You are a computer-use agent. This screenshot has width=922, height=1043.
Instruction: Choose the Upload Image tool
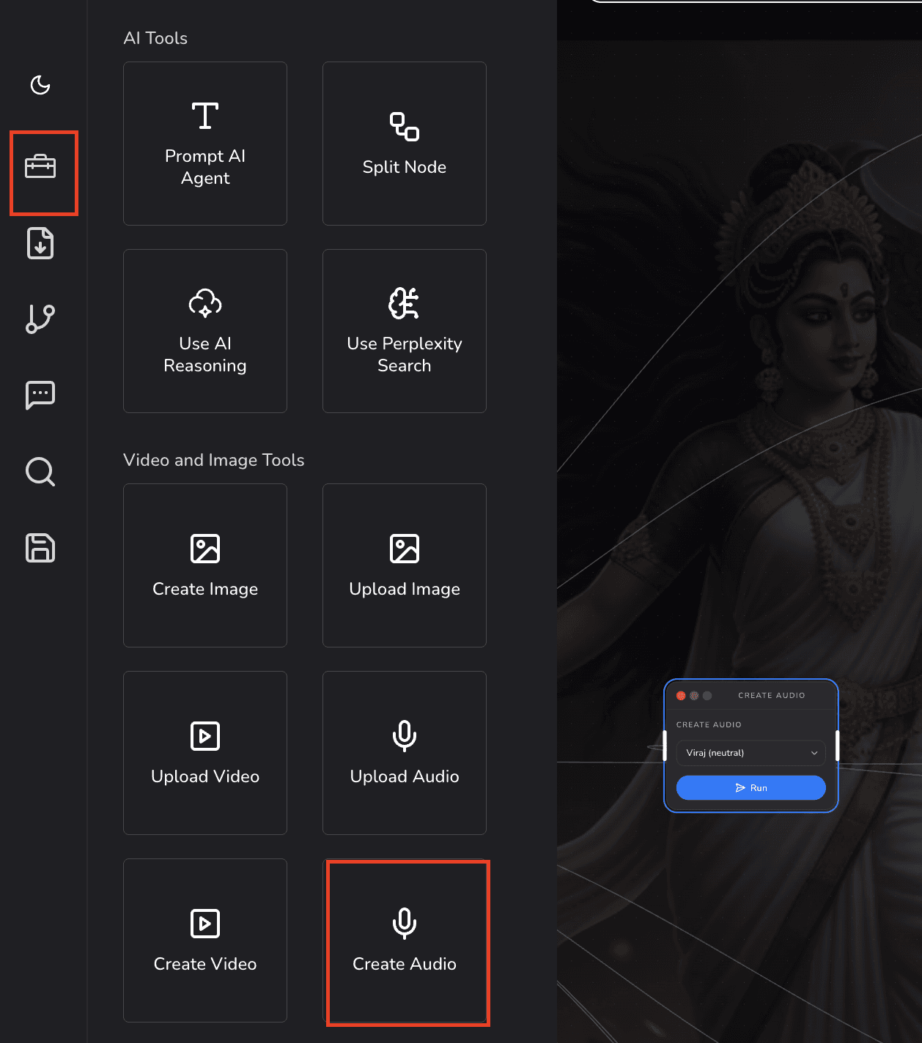[x=405, y=565]
